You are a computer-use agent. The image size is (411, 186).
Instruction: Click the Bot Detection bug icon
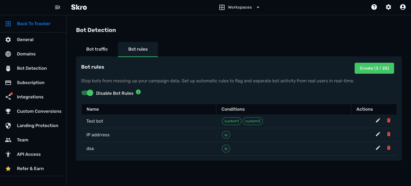coord(8,68)
